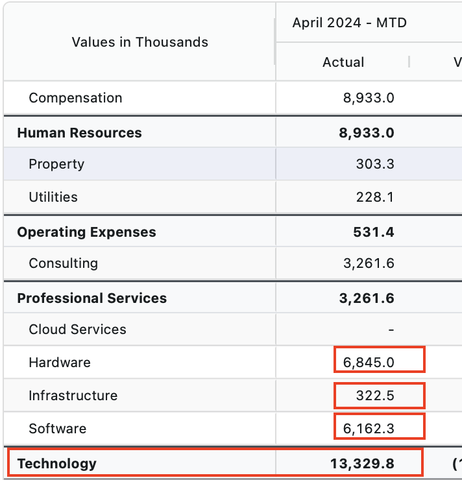Select the Utilities row label
The image size is (462, 480).
(x=53, y=197)
